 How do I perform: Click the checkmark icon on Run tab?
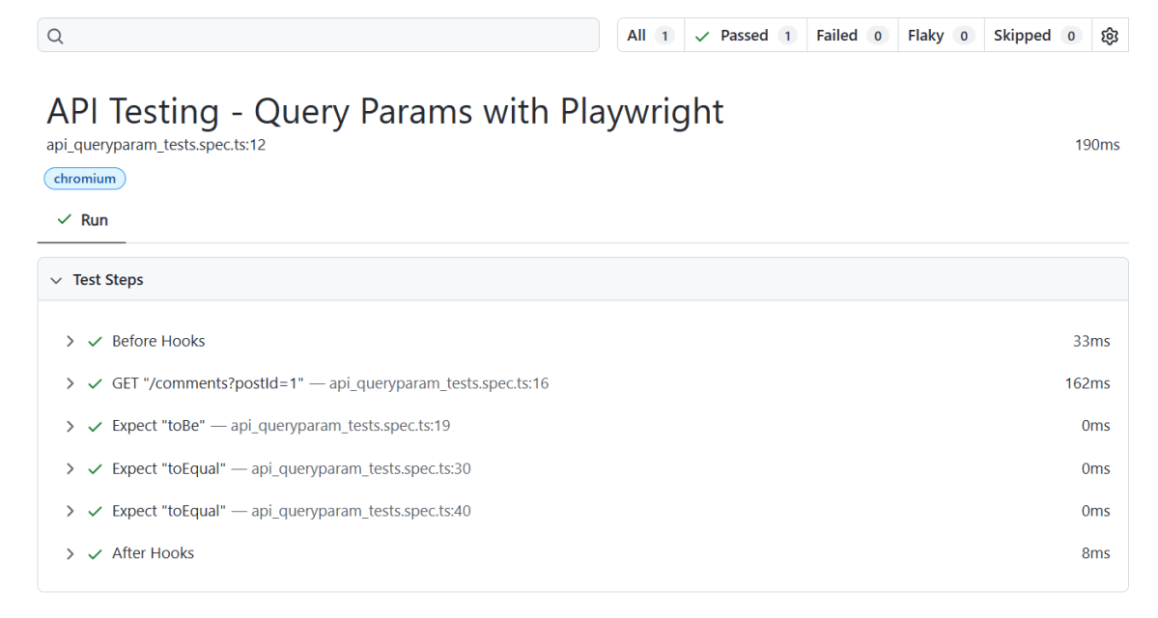click(x=65, y=220)
